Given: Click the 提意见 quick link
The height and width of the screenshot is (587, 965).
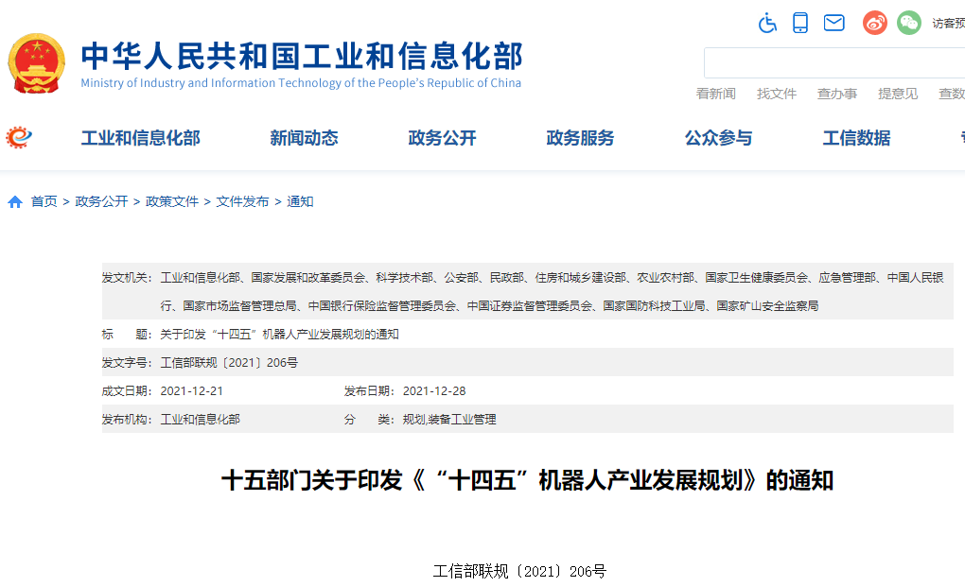Looking at the screenshot, I should pyautogui.click(x=897, y=94).
